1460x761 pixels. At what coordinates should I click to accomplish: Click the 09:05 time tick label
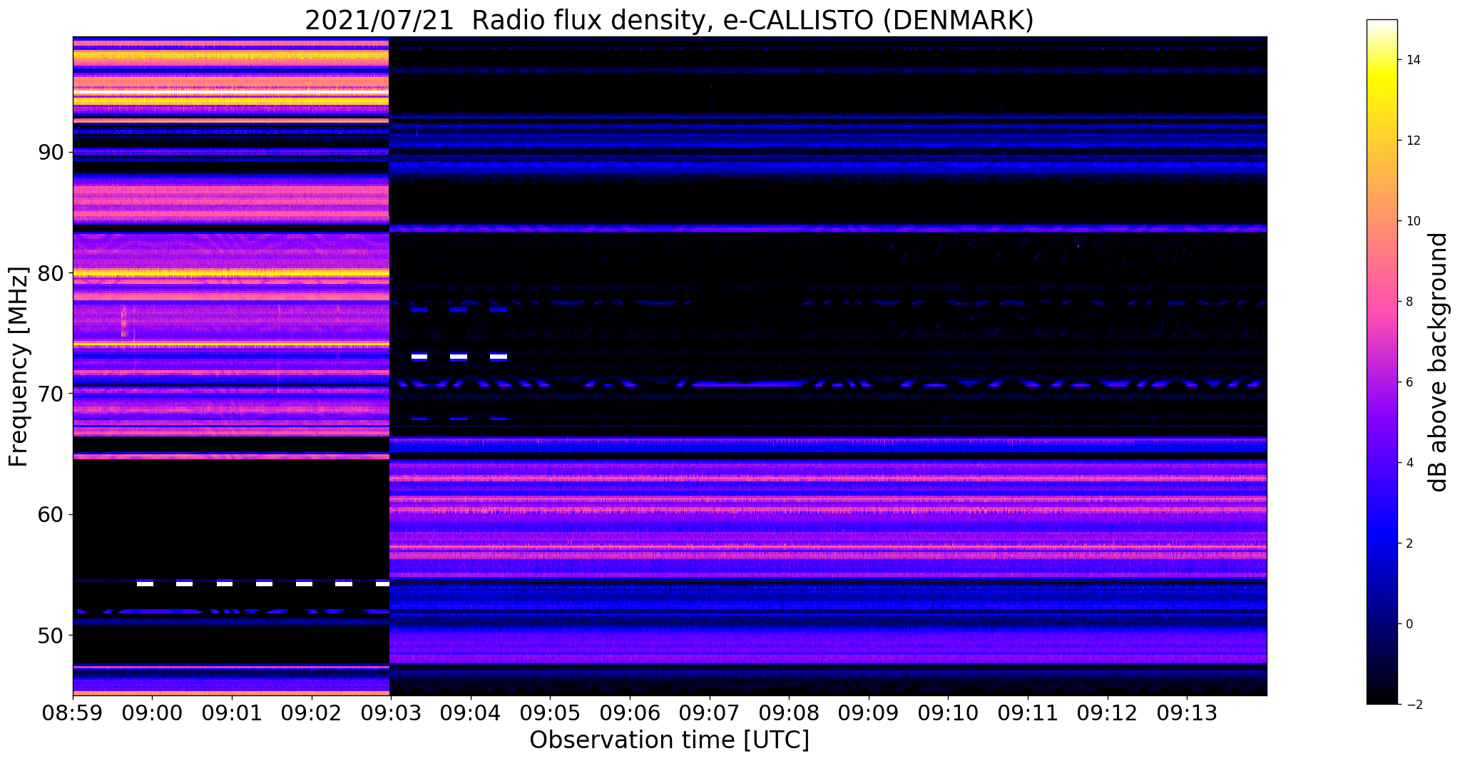coord(551,712)
